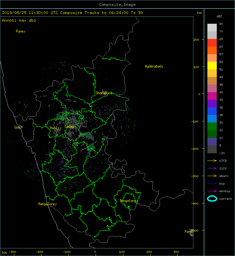235x256 pixels.
Task: Click the magenta arrow icon beside eb+bip
Action: click(x=212, y=191)
